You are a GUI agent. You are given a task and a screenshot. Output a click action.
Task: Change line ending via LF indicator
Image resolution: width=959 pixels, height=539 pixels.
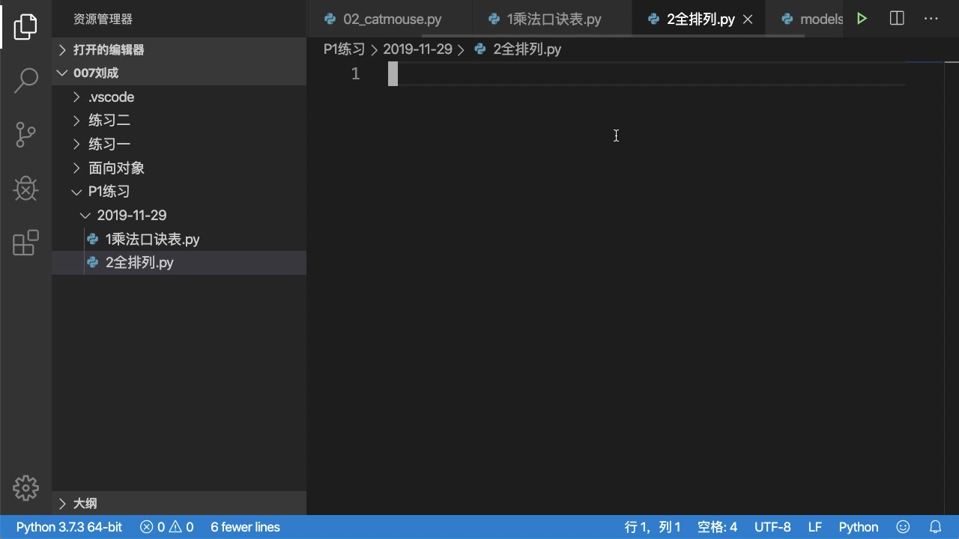814,527
